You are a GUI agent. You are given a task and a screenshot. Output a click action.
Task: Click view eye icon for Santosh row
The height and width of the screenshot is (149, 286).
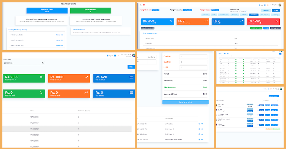pos(203,140)
